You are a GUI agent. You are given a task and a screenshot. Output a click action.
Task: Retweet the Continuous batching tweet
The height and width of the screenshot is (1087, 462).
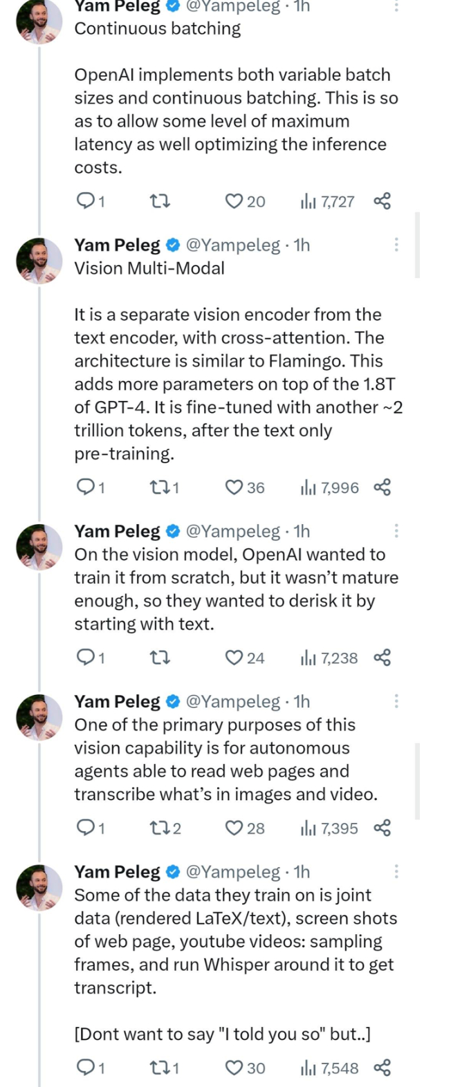pos(160,201)
